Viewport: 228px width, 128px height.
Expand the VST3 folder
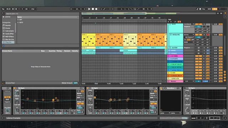18,22
